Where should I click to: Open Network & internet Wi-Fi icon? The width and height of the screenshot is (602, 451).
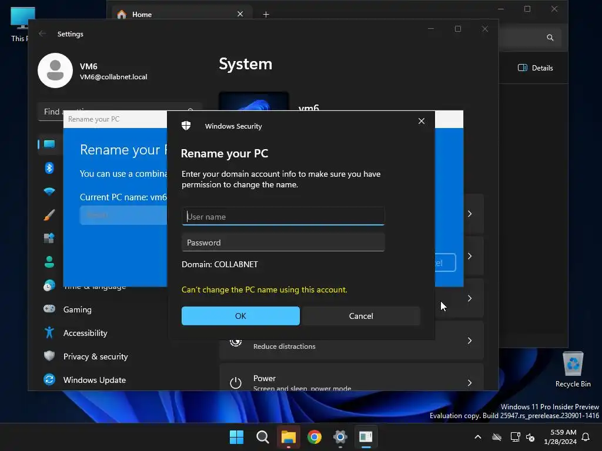[x=49, y=191]
